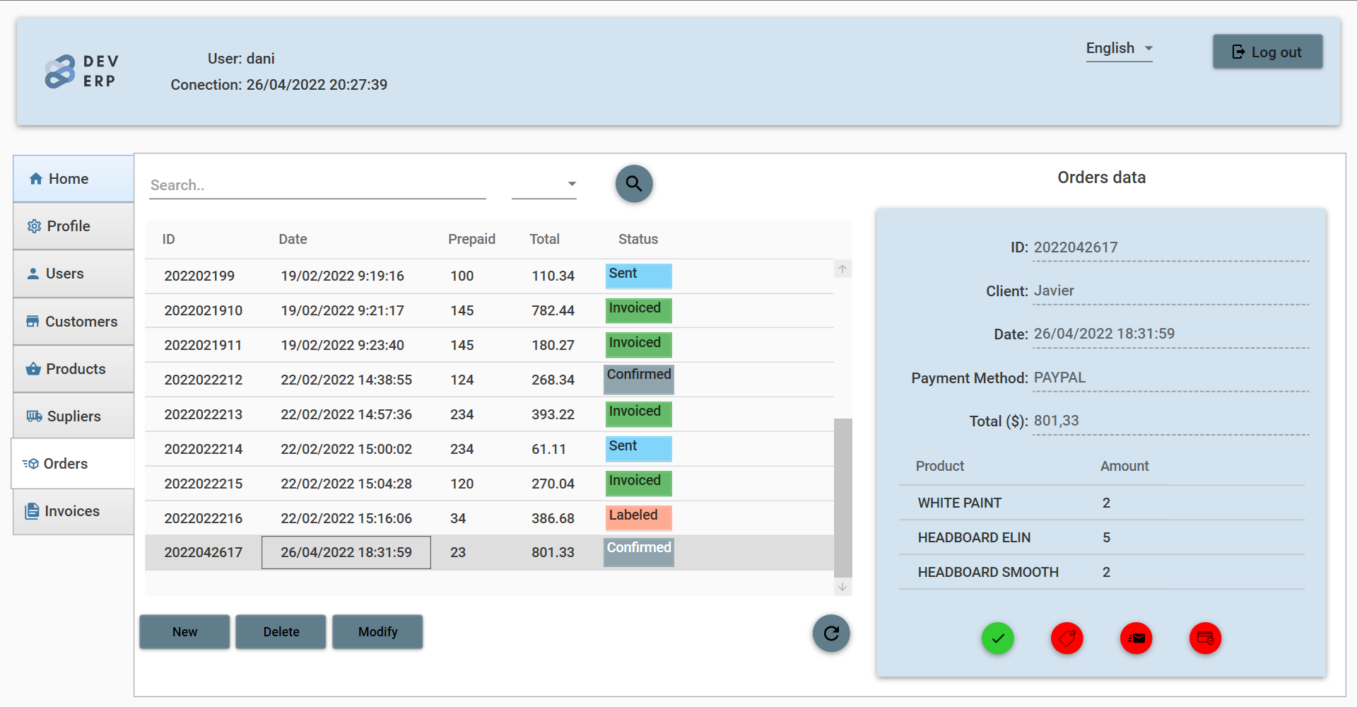Create a new order with the New button
The width and height of the screenshot is (1357, 707).
coord(184,631)
